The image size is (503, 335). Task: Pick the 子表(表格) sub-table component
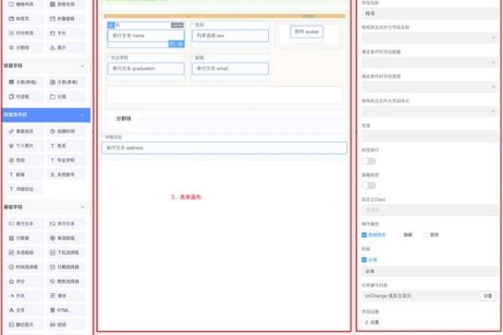(x=24, y=82)
